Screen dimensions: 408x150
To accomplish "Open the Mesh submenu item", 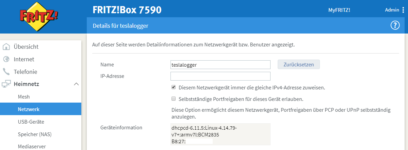I will (24, 97).
